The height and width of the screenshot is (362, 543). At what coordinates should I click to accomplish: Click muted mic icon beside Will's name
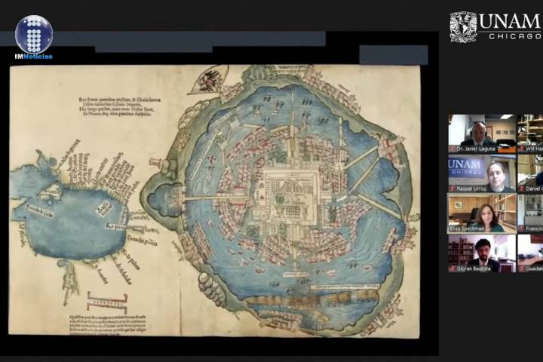click(x=522, y=149)
